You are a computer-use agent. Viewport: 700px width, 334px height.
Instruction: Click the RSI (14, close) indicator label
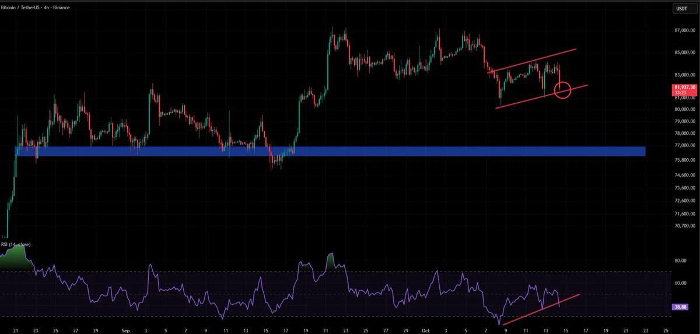[x=16, y=245]
